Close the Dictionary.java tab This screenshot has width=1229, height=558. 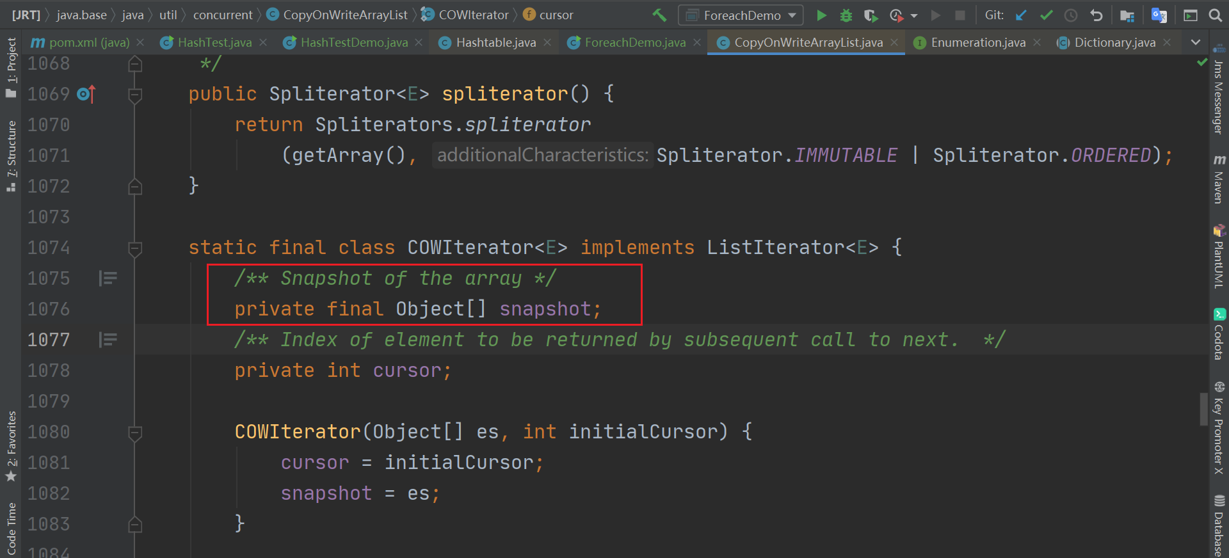tap(1167, 42)
